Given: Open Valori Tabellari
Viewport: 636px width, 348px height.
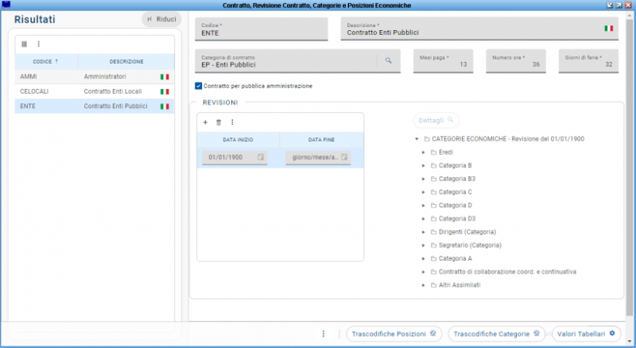Looking at the screenshot, I should 586,334.
